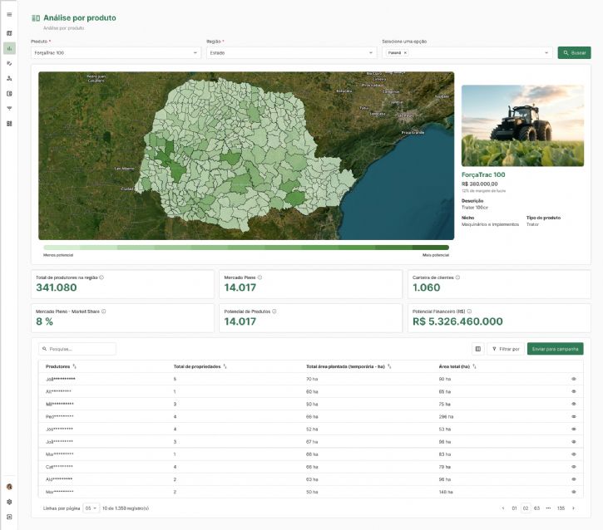Viewport: 603px width, 530px height.
Task: Click the logout icon in the sidebar
Action: (9, 517)
